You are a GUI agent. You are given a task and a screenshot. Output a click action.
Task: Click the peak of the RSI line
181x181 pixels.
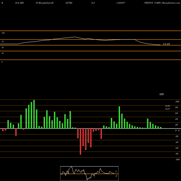pos(75,37)
